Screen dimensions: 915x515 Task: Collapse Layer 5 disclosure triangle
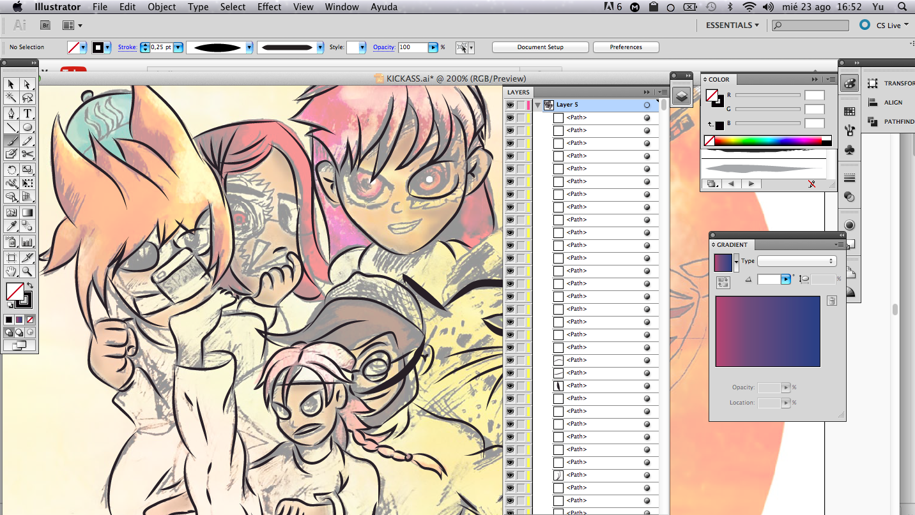(538, 105)
